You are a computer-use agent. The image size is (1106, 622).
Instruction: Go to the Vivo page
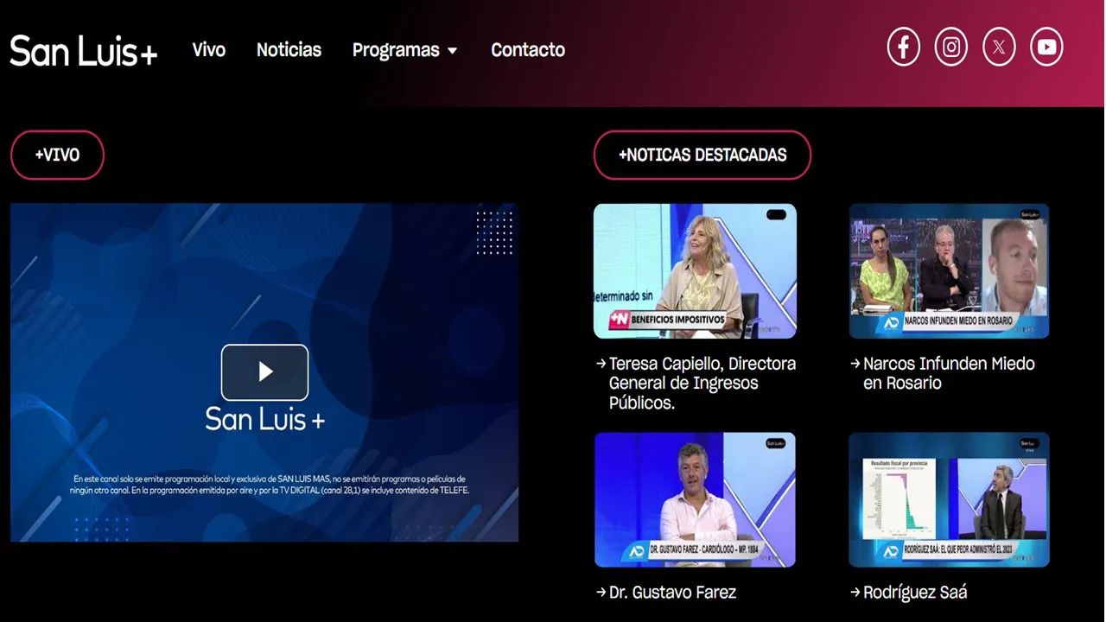(209, 50)
